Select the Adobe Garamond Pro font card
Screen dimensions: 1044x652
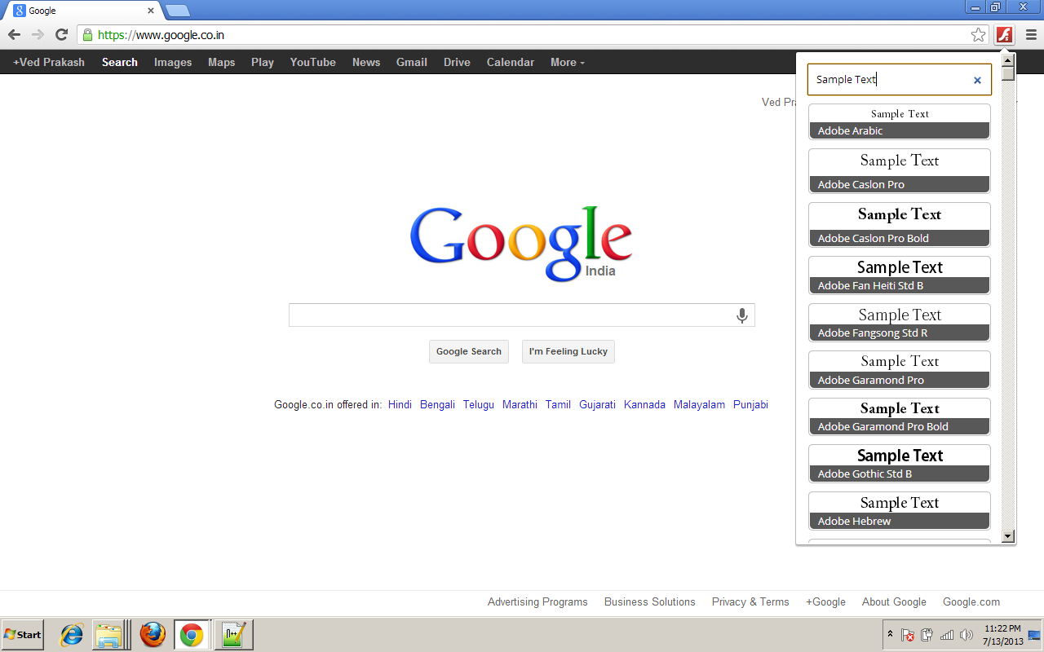coord(900,370)
